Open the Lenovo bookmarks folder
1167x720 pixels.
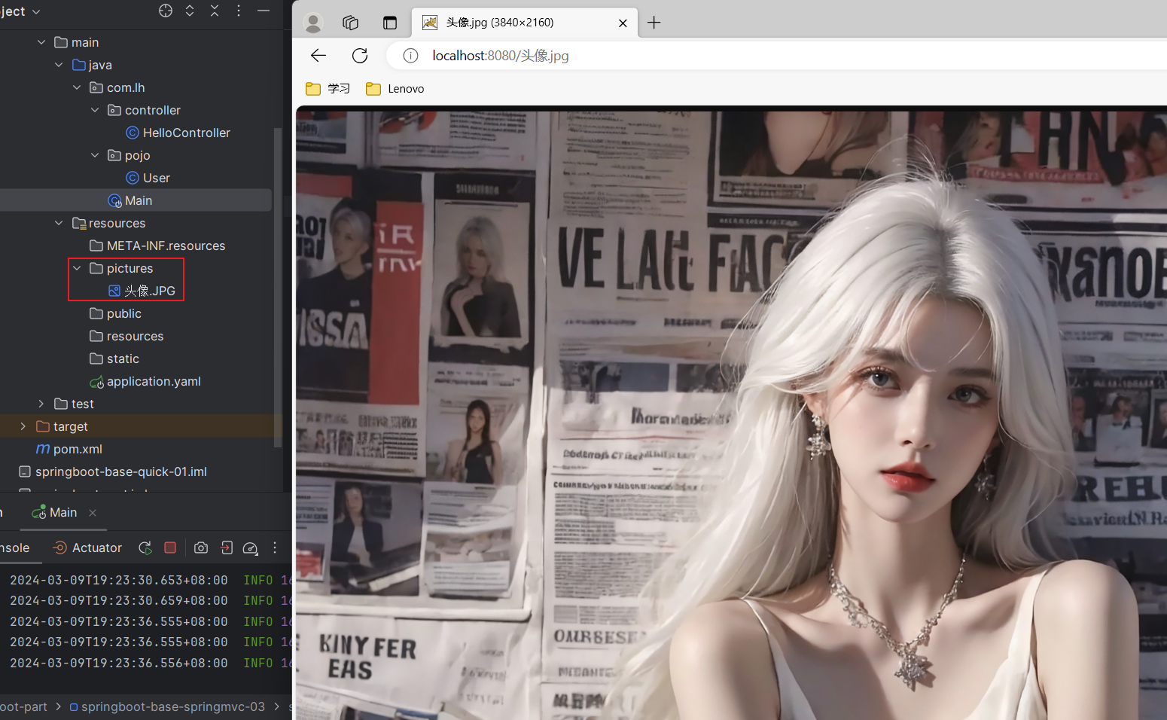tap(395, 89)
